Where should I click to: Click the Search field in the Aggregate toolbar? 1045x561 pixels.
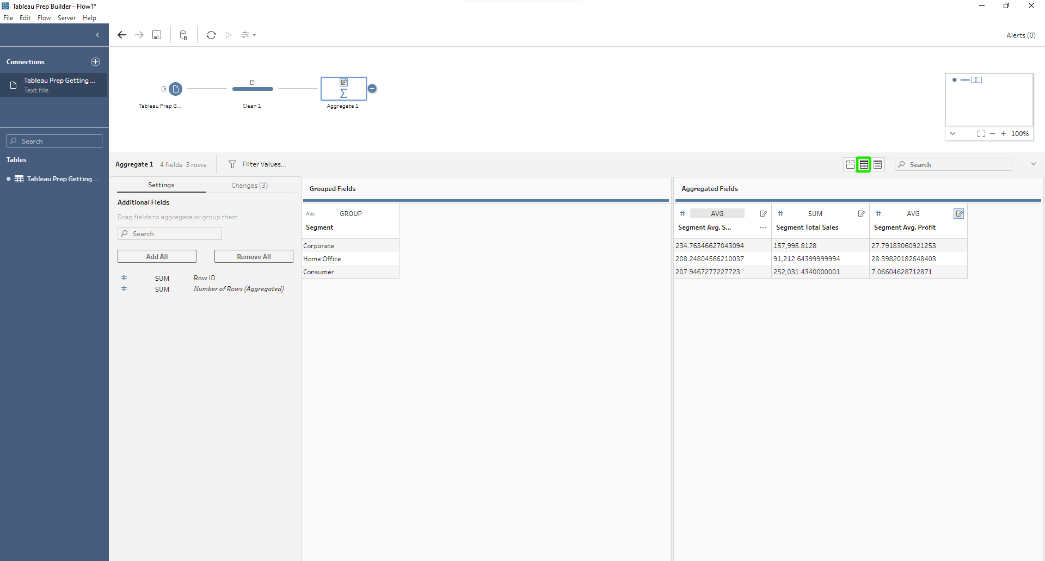pyautogui.click(x=954, y=164)
